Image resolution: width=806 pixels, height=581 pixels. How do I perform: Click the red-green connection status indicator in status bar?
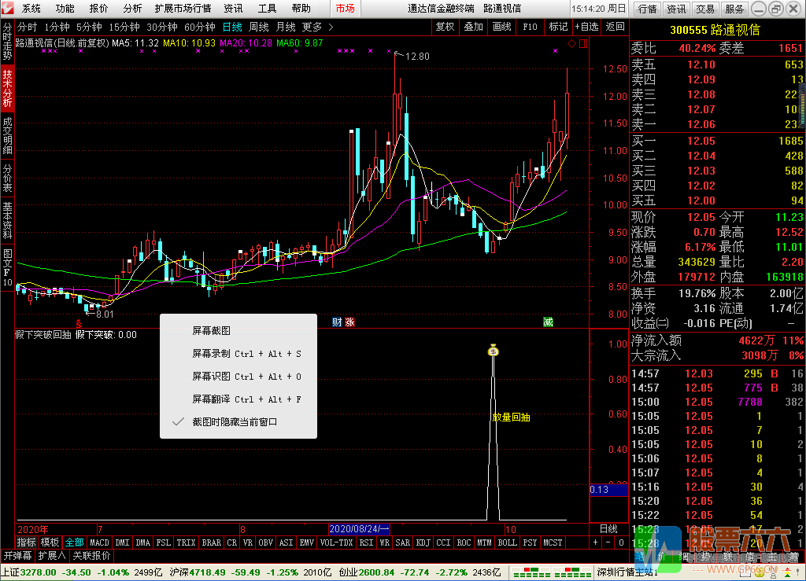coord(553,572)
